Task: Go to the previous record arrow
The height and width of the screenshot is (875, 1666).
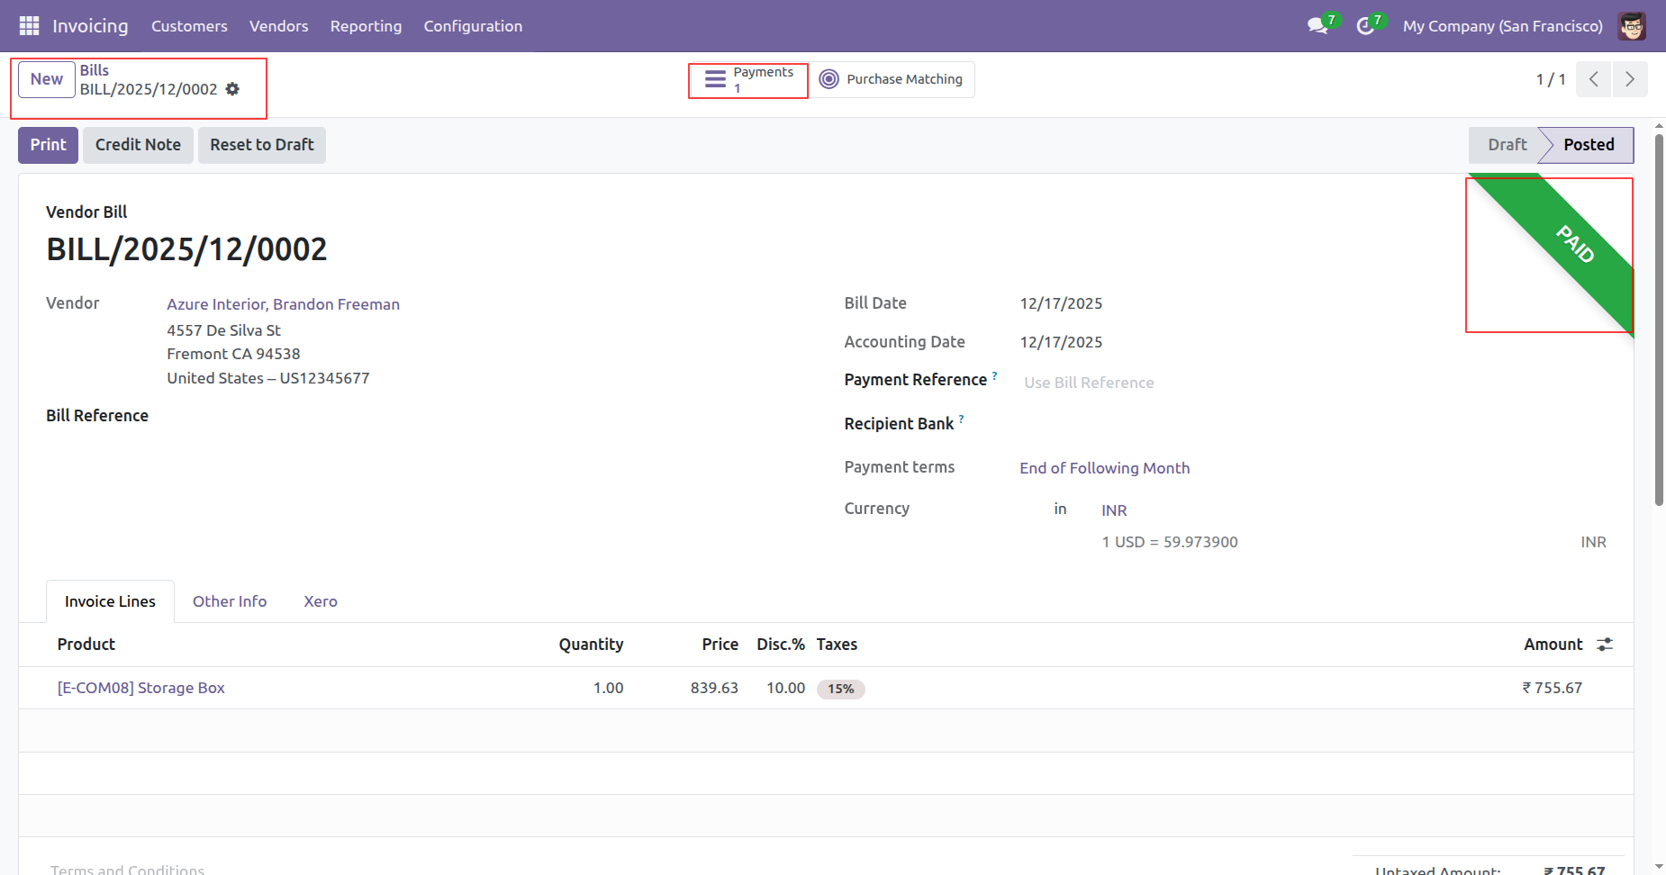Action: pos(1593,79)
